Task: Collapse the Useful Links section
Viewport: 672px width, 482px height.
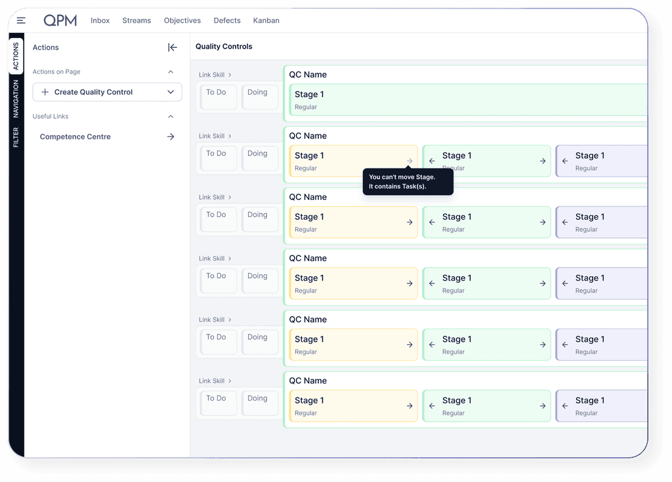Action: tap(171, 117)
